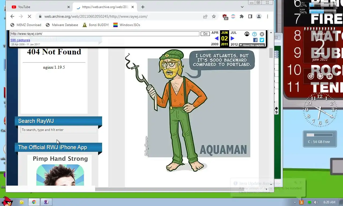
Task: Open the share page icon in address bar
Action: (x=205, y=16)
